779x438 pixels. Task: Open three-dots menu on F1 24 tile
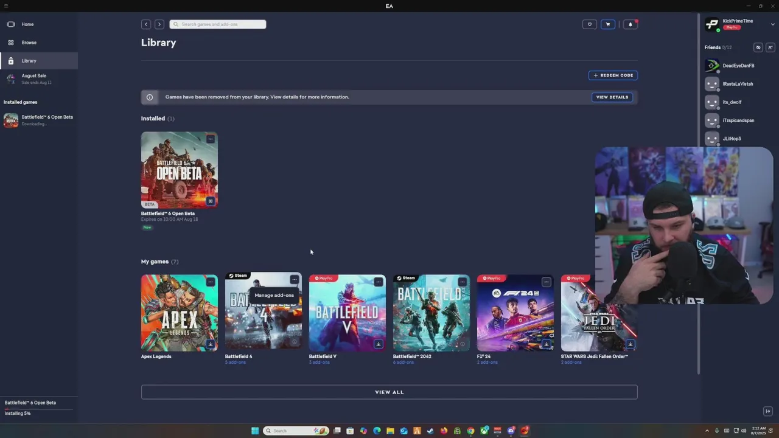pos(546,282)
